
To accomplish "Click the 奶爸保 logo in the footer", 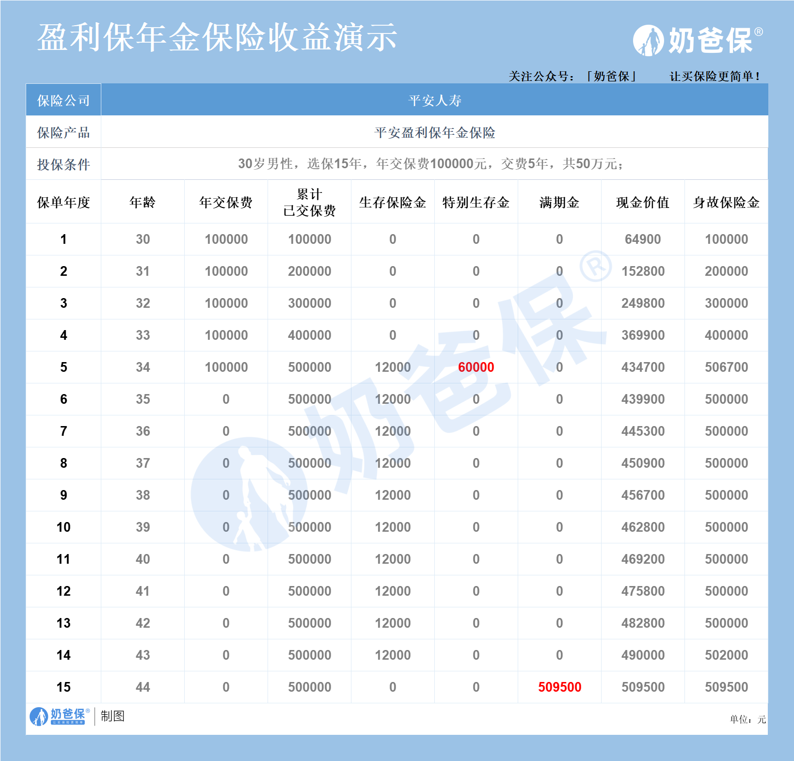I will (x=60, y=716).
